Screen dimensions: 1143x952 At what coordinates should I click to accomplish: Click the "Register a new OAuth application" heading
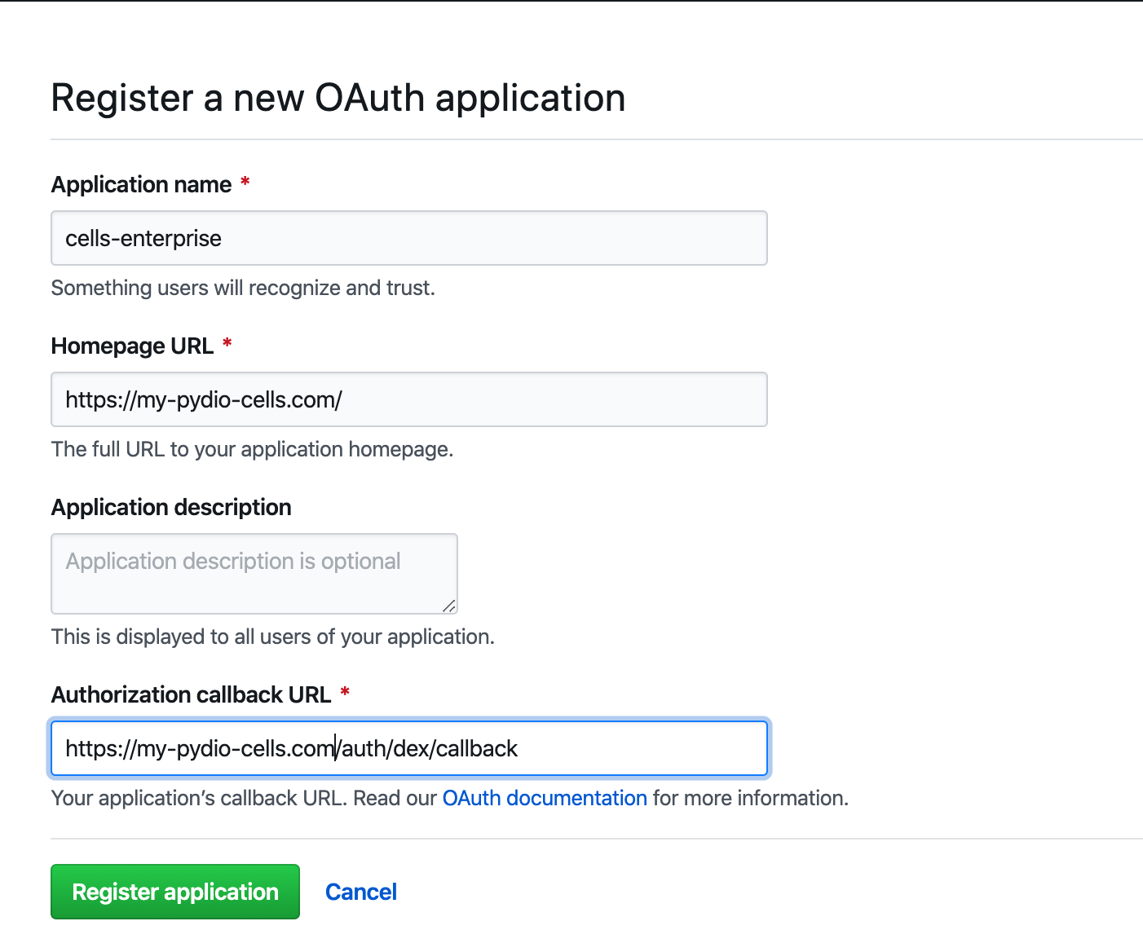click(338, 98)
